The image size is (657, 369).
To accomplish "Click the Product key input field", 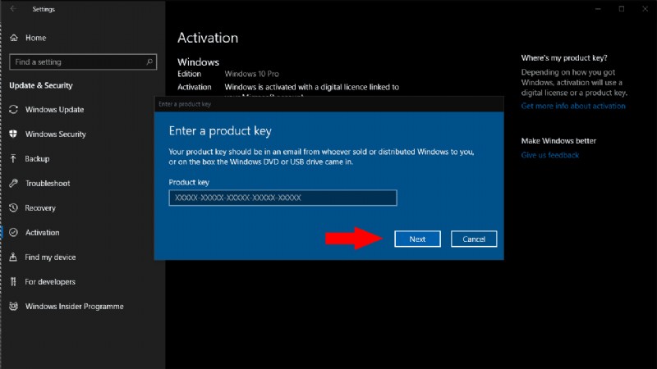I will tap(283, 198).
